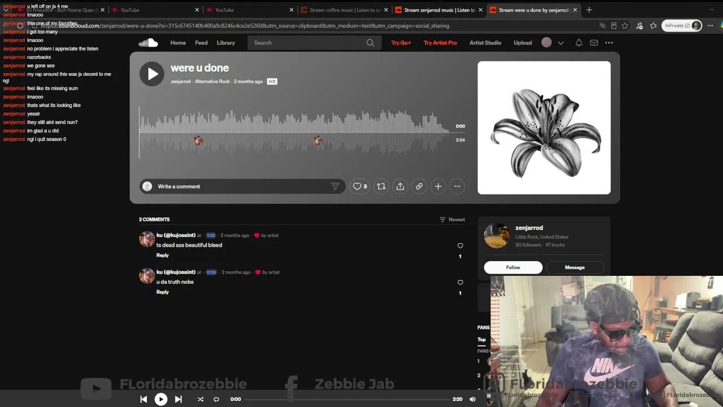Click the zenjarrod artist link under title
The image size is (723, 407).
pyautogui.click(x=181, y=81)
